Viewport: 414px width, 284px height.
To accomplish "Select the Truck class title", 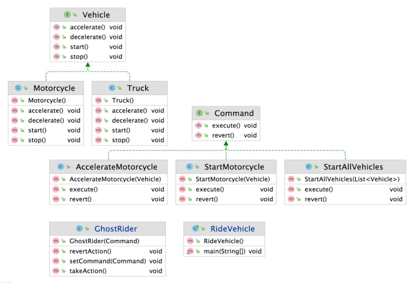I will point(138,88).
